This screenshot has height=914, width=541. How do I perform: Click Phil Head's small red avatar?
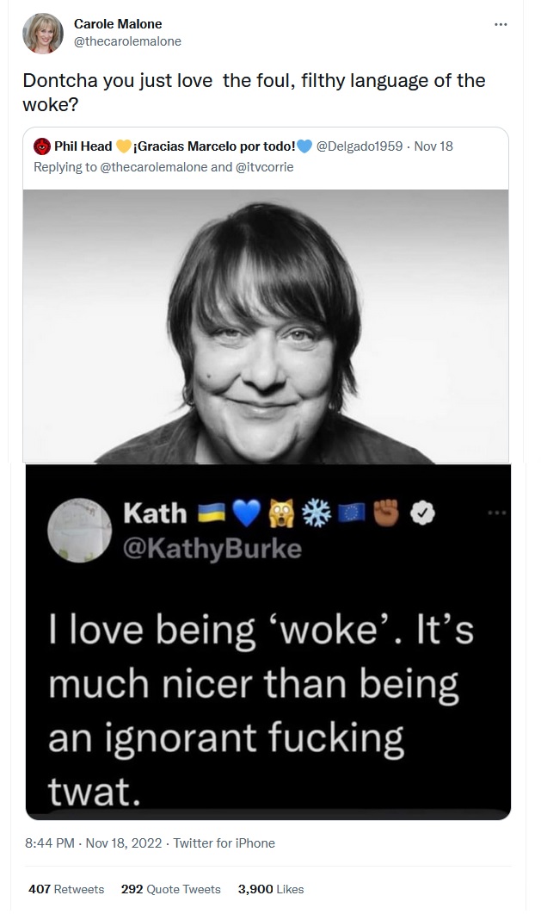[41, 146]
